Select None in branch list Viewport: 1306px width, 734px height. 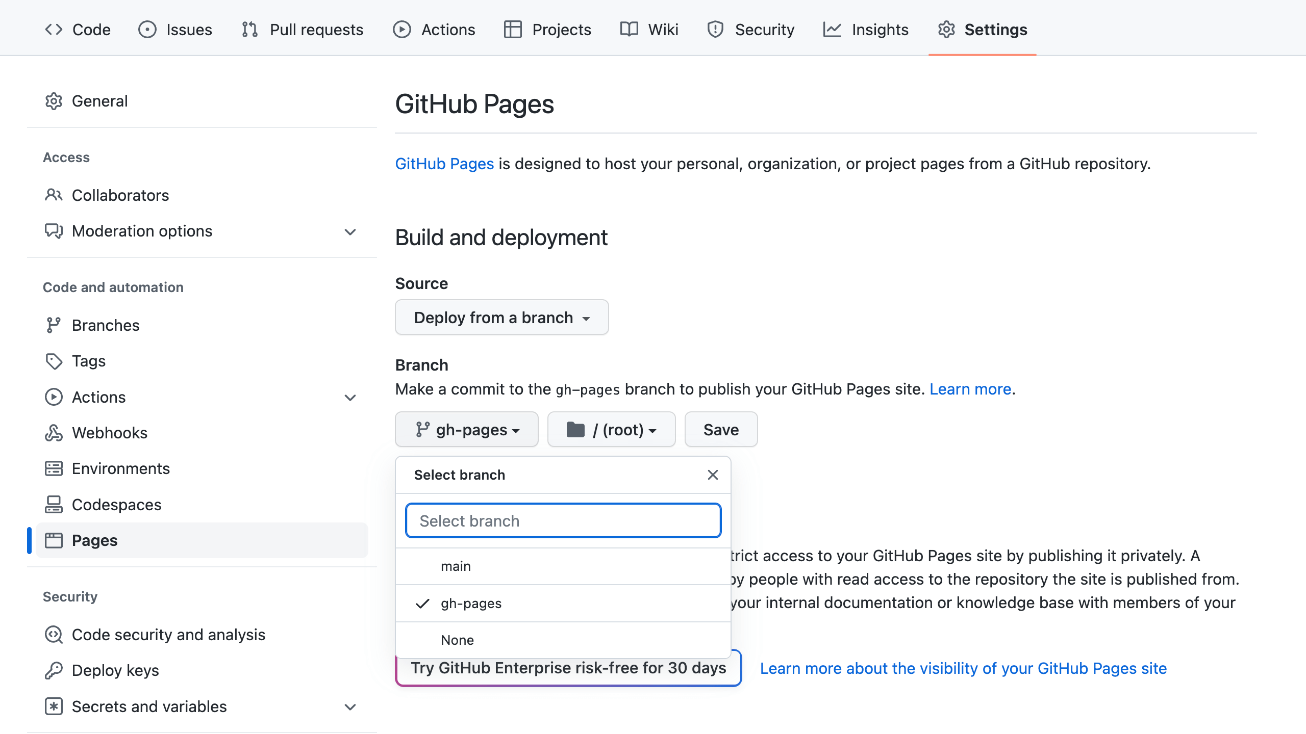563,640
